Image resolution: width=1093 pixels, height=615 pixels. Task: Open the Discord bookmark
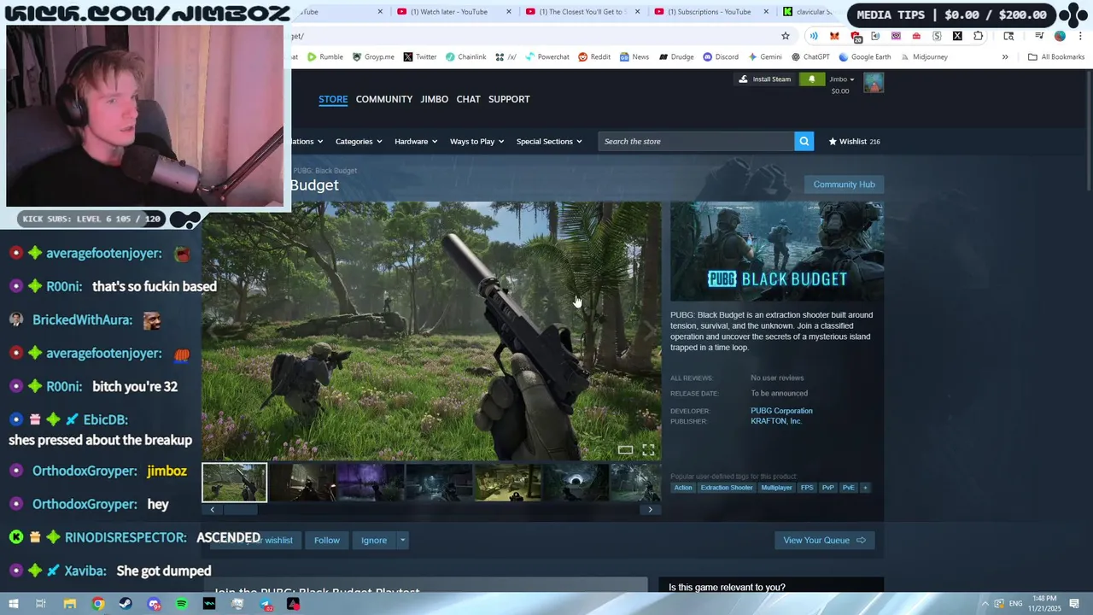[721, 57]
